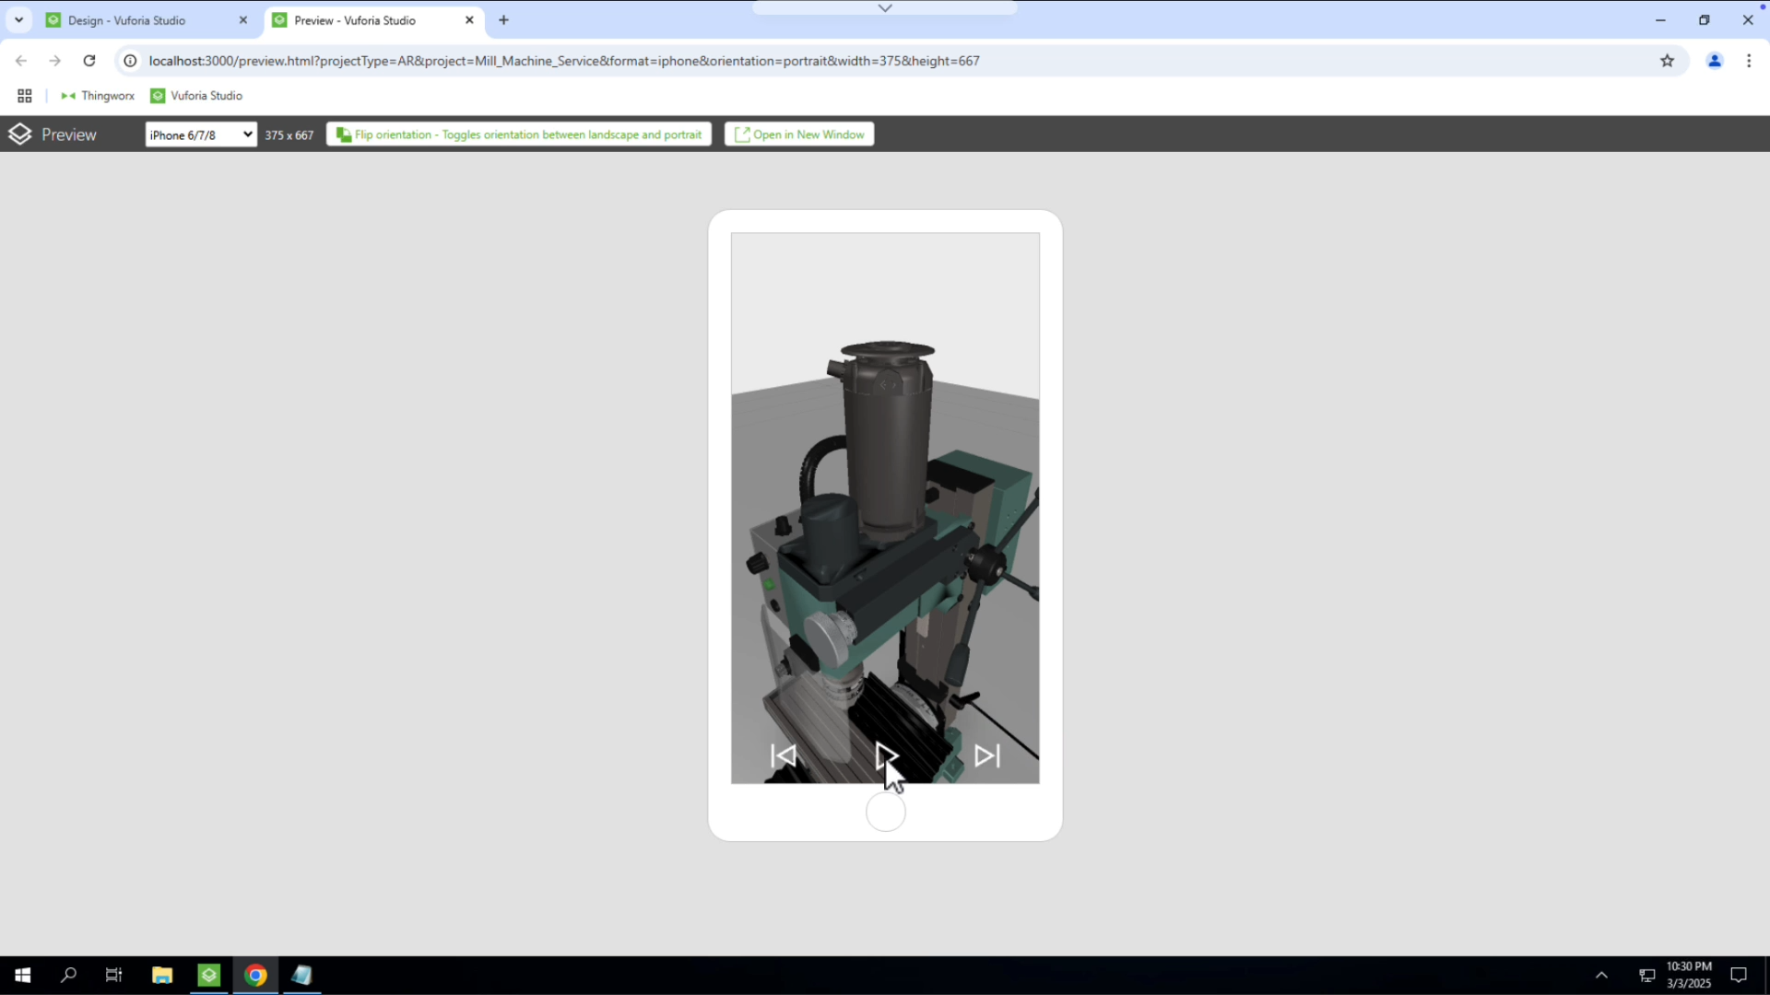Screen dimensions: 1770x995
Task: Open the Thingworx bookmark
Action: (x=98, y=96)
